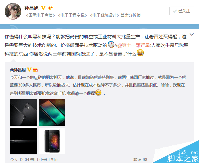The width and height of the screenshot is (199, 163).
Task: Click 转发 98 repost count
Action: [x=140, y=159]
